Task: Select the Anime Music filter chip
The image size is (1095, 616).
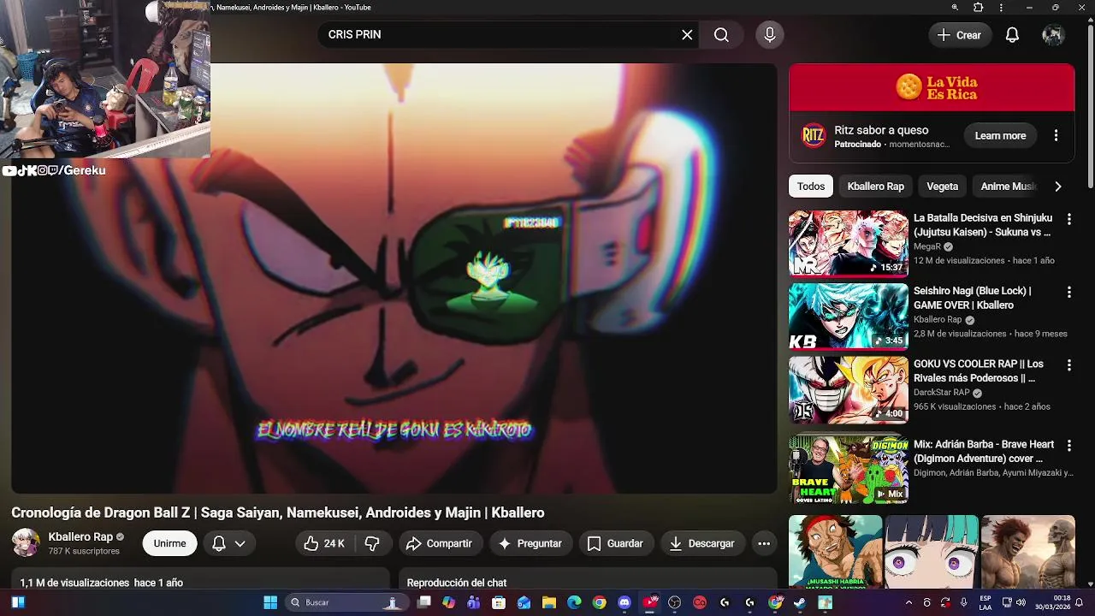Action: 1008,186
